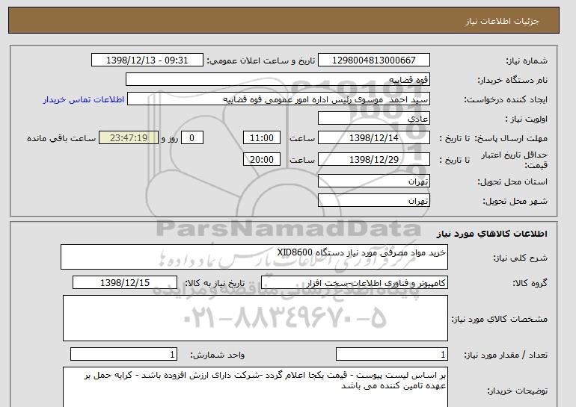Image resolution: width=576 pixels, height=407 pixels.
Task: Click the label شهر محل تحویل
Action: coord(515,202)
